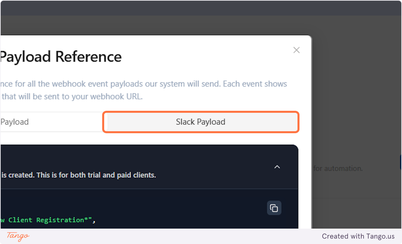Click the 'Client Registration' code text
This screenshot has width=402, height=244.
[49, 220]
